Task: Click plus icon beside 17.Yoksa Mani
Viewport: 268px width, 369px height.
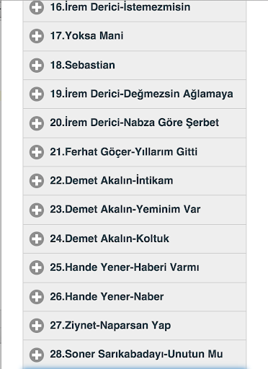Action: point(37,36)
